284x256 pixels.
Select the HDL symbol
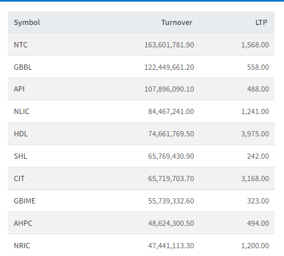(21, 134)
